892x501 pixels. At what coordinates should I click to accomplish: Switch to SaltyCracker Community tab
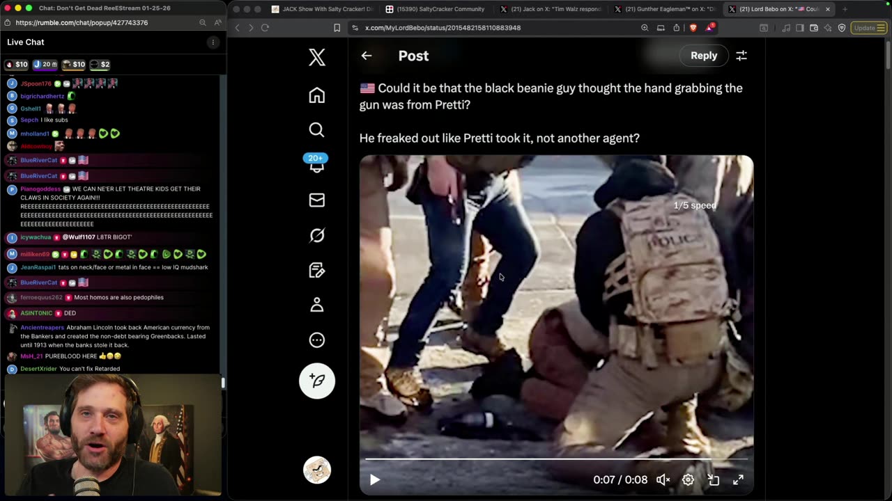[x=435, y=9]
